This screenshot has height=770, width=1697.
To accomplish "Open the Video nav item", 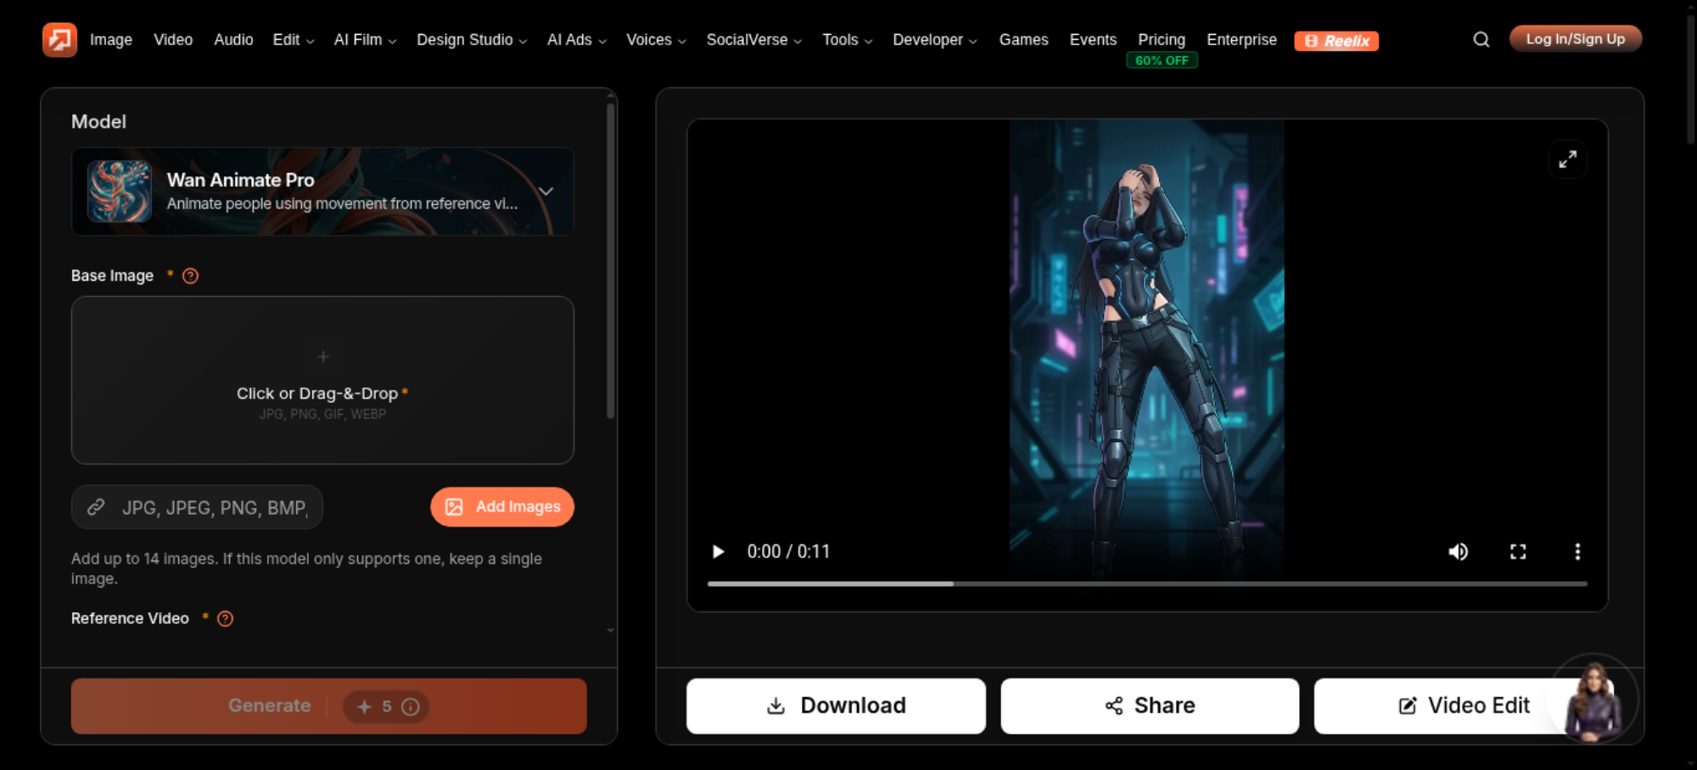I will [173, 40].
